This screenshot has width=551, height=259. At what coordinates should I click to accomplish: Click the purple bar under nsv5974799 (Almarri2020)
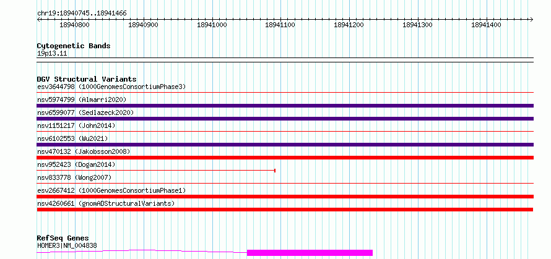pos(285,106)
